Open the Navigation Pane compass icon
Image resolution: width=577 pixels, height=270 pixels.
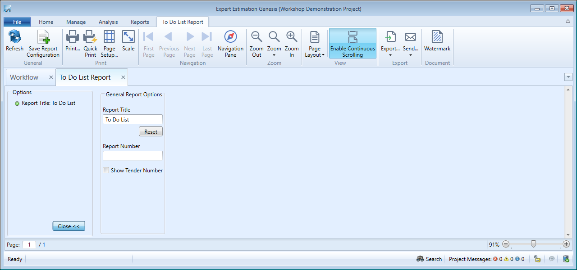tap(230, 38)
